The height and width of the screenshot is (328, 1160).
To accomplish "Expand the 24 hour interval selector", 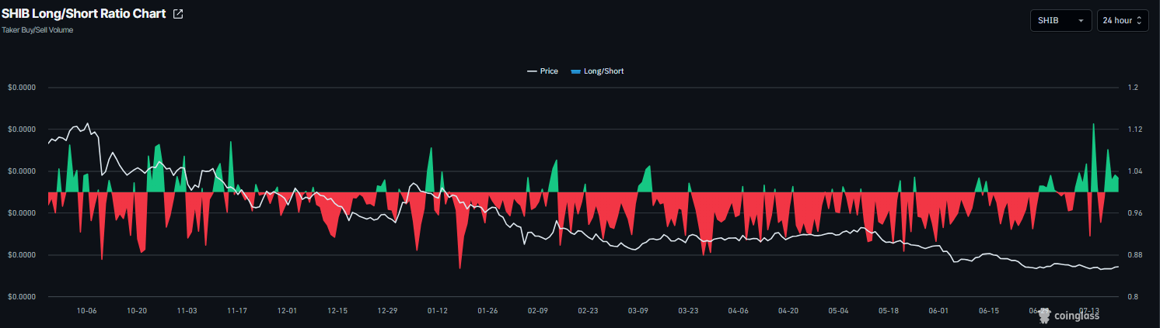I will click(1123, 20).
